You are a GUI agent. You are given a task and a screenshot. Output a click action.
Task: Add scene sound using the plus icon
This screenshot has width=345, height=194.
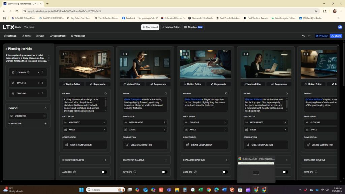45,124
